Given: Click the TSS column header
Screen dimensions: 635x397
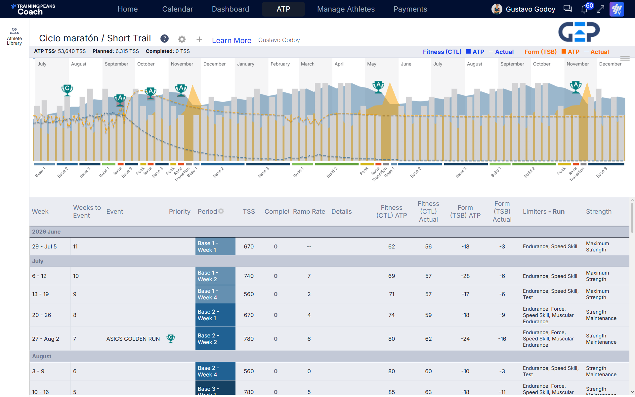Looking at the screenshot, I should click(x=249, y=211).
